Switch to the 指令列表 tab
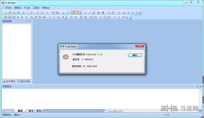The height and width of the screenshot is (118, 204). (24, 82)
